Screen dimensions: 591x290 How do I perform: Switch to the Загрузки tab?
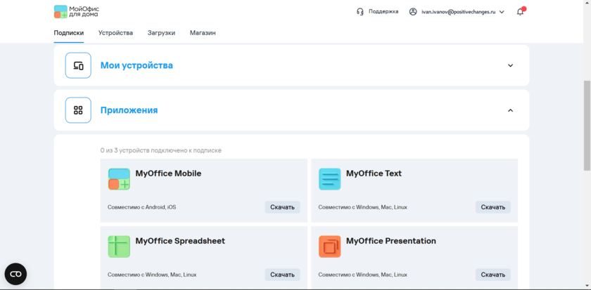[x=161, y=33]
